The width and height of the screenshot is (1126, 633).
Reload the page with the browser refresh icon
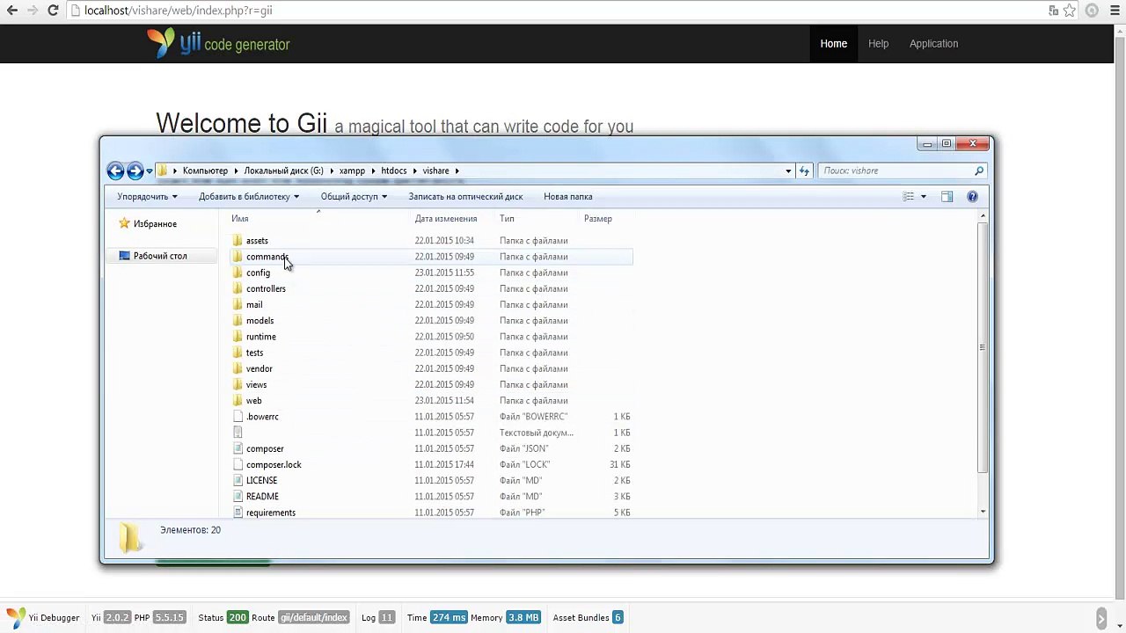point(53,11)
